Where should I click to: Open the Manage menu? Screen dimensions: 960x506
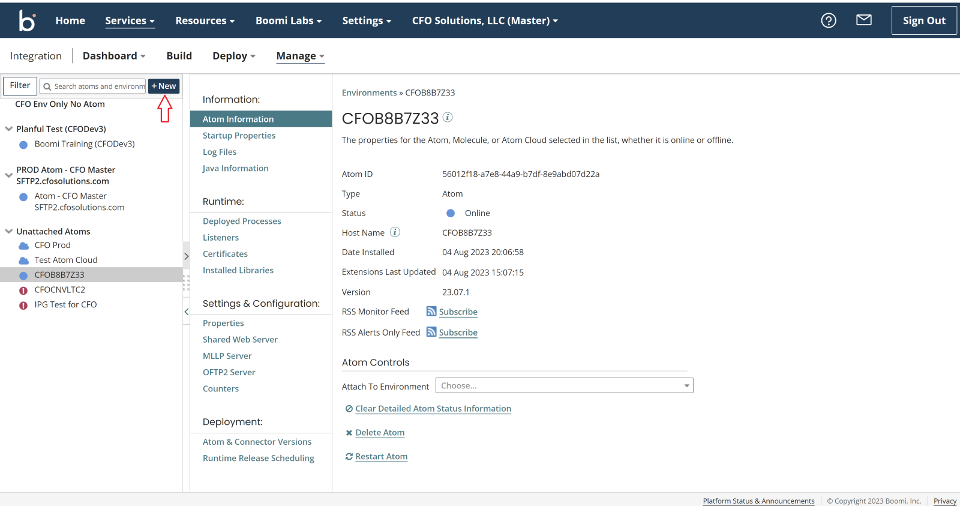tap(300, 56)
